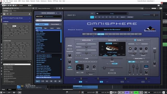
Task: Toggle layer B enable button below the mixer slider
Action: point(101,82)
